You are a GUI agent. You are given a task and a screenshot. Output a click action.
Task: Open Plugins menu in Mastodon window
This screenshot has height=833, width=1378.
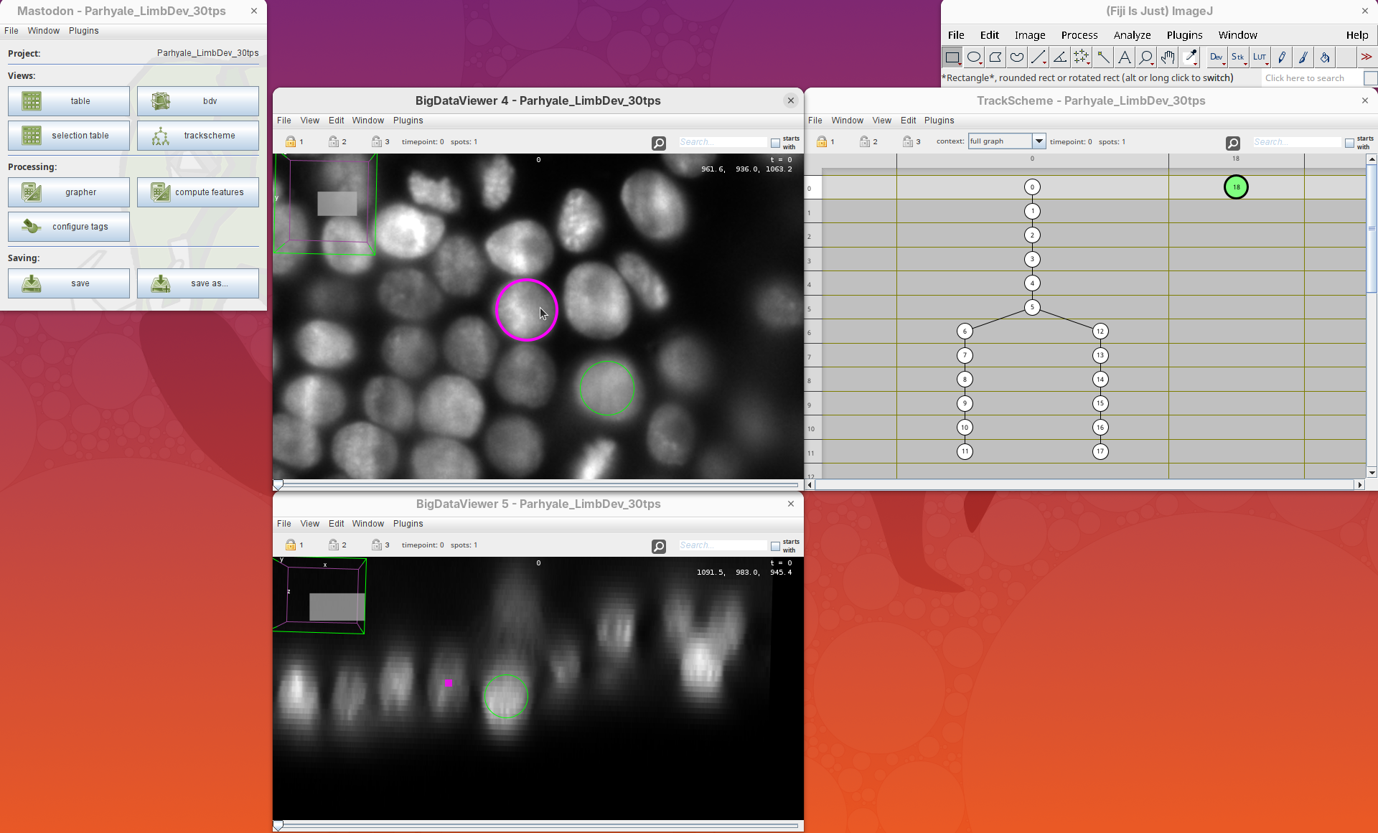point(83,31)
